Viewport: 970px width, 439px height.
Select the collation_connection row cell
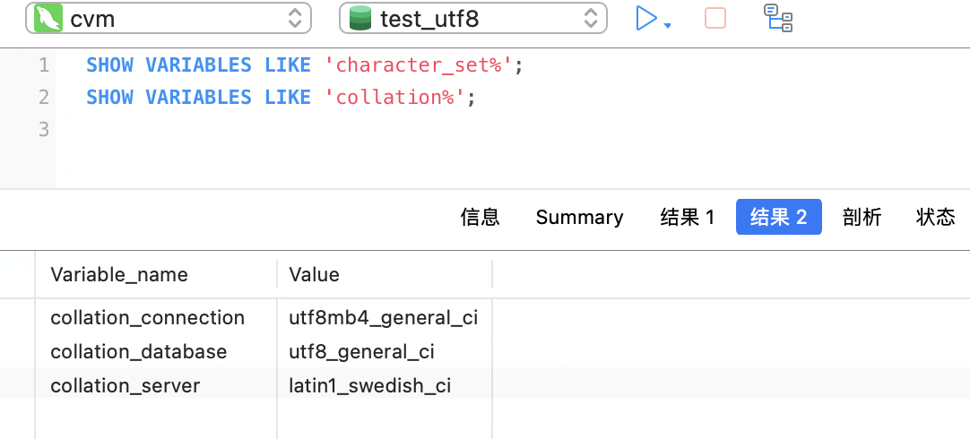point(147,317)
